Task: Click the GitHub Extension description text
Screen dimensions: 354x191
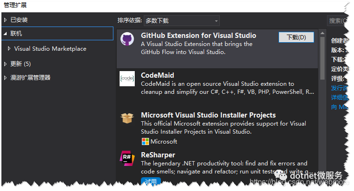Action: click(196, 48)
